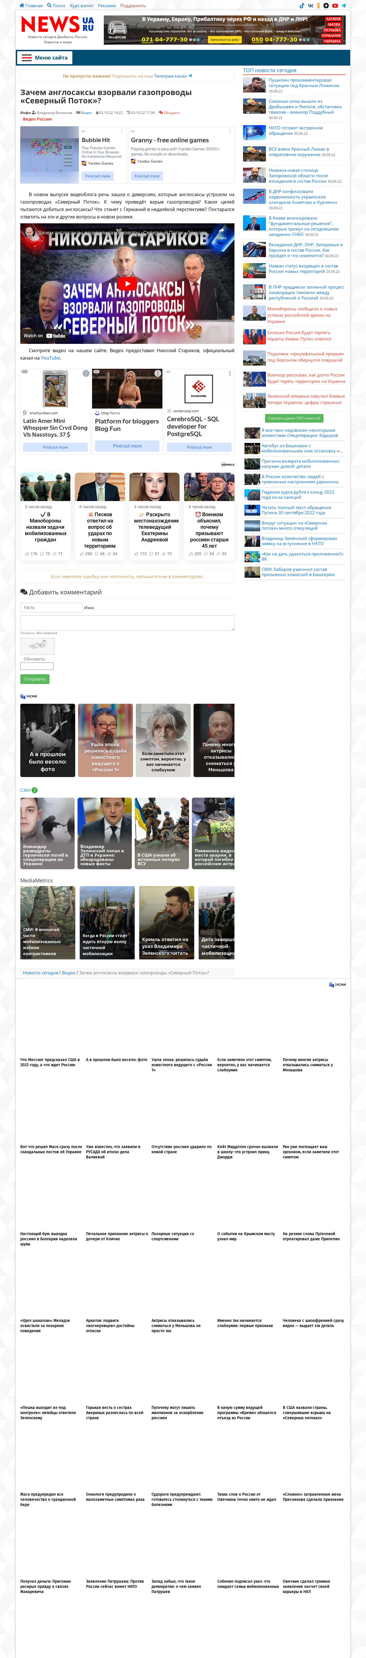Open MediaMetrics card Кремль ответил на указ Владимира Зеленского
The image size is (366, 1658).
coord(167,923)
